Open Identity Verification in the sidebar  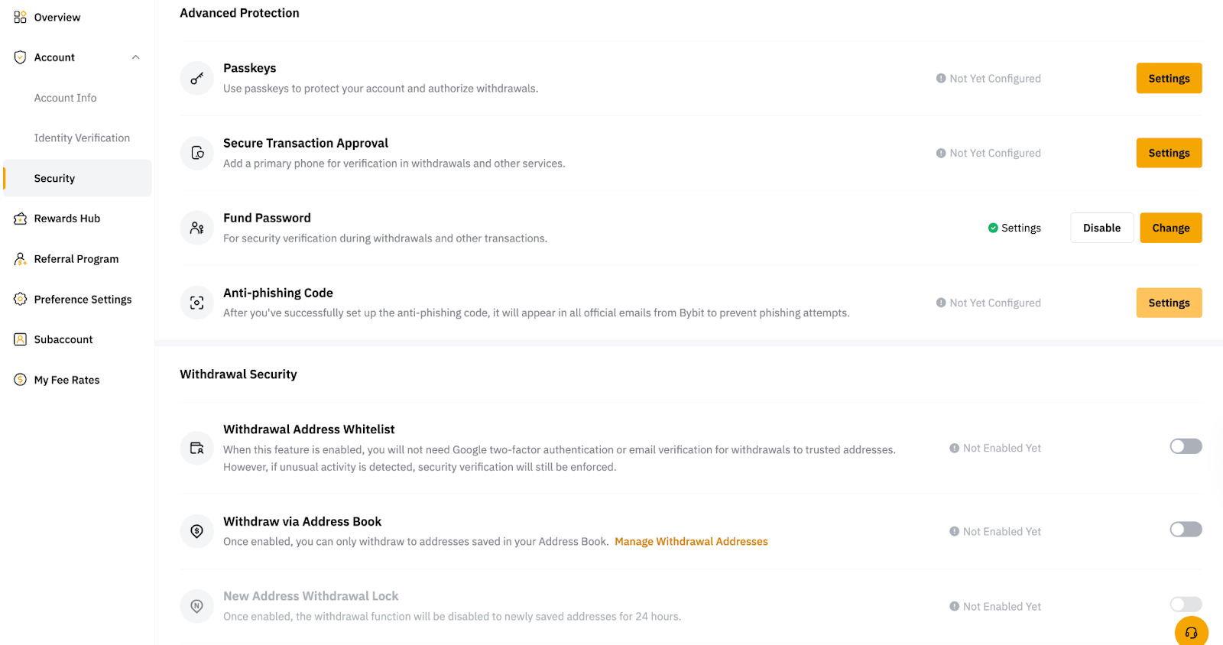click(82, 138)
